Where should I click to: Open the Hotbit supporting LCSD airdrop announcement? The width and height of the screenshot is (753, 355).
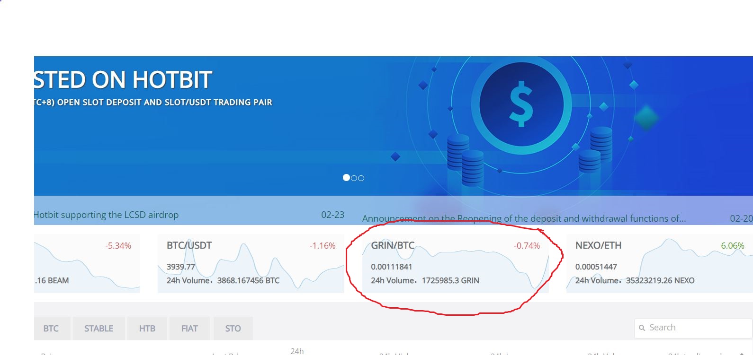[107, 215]
